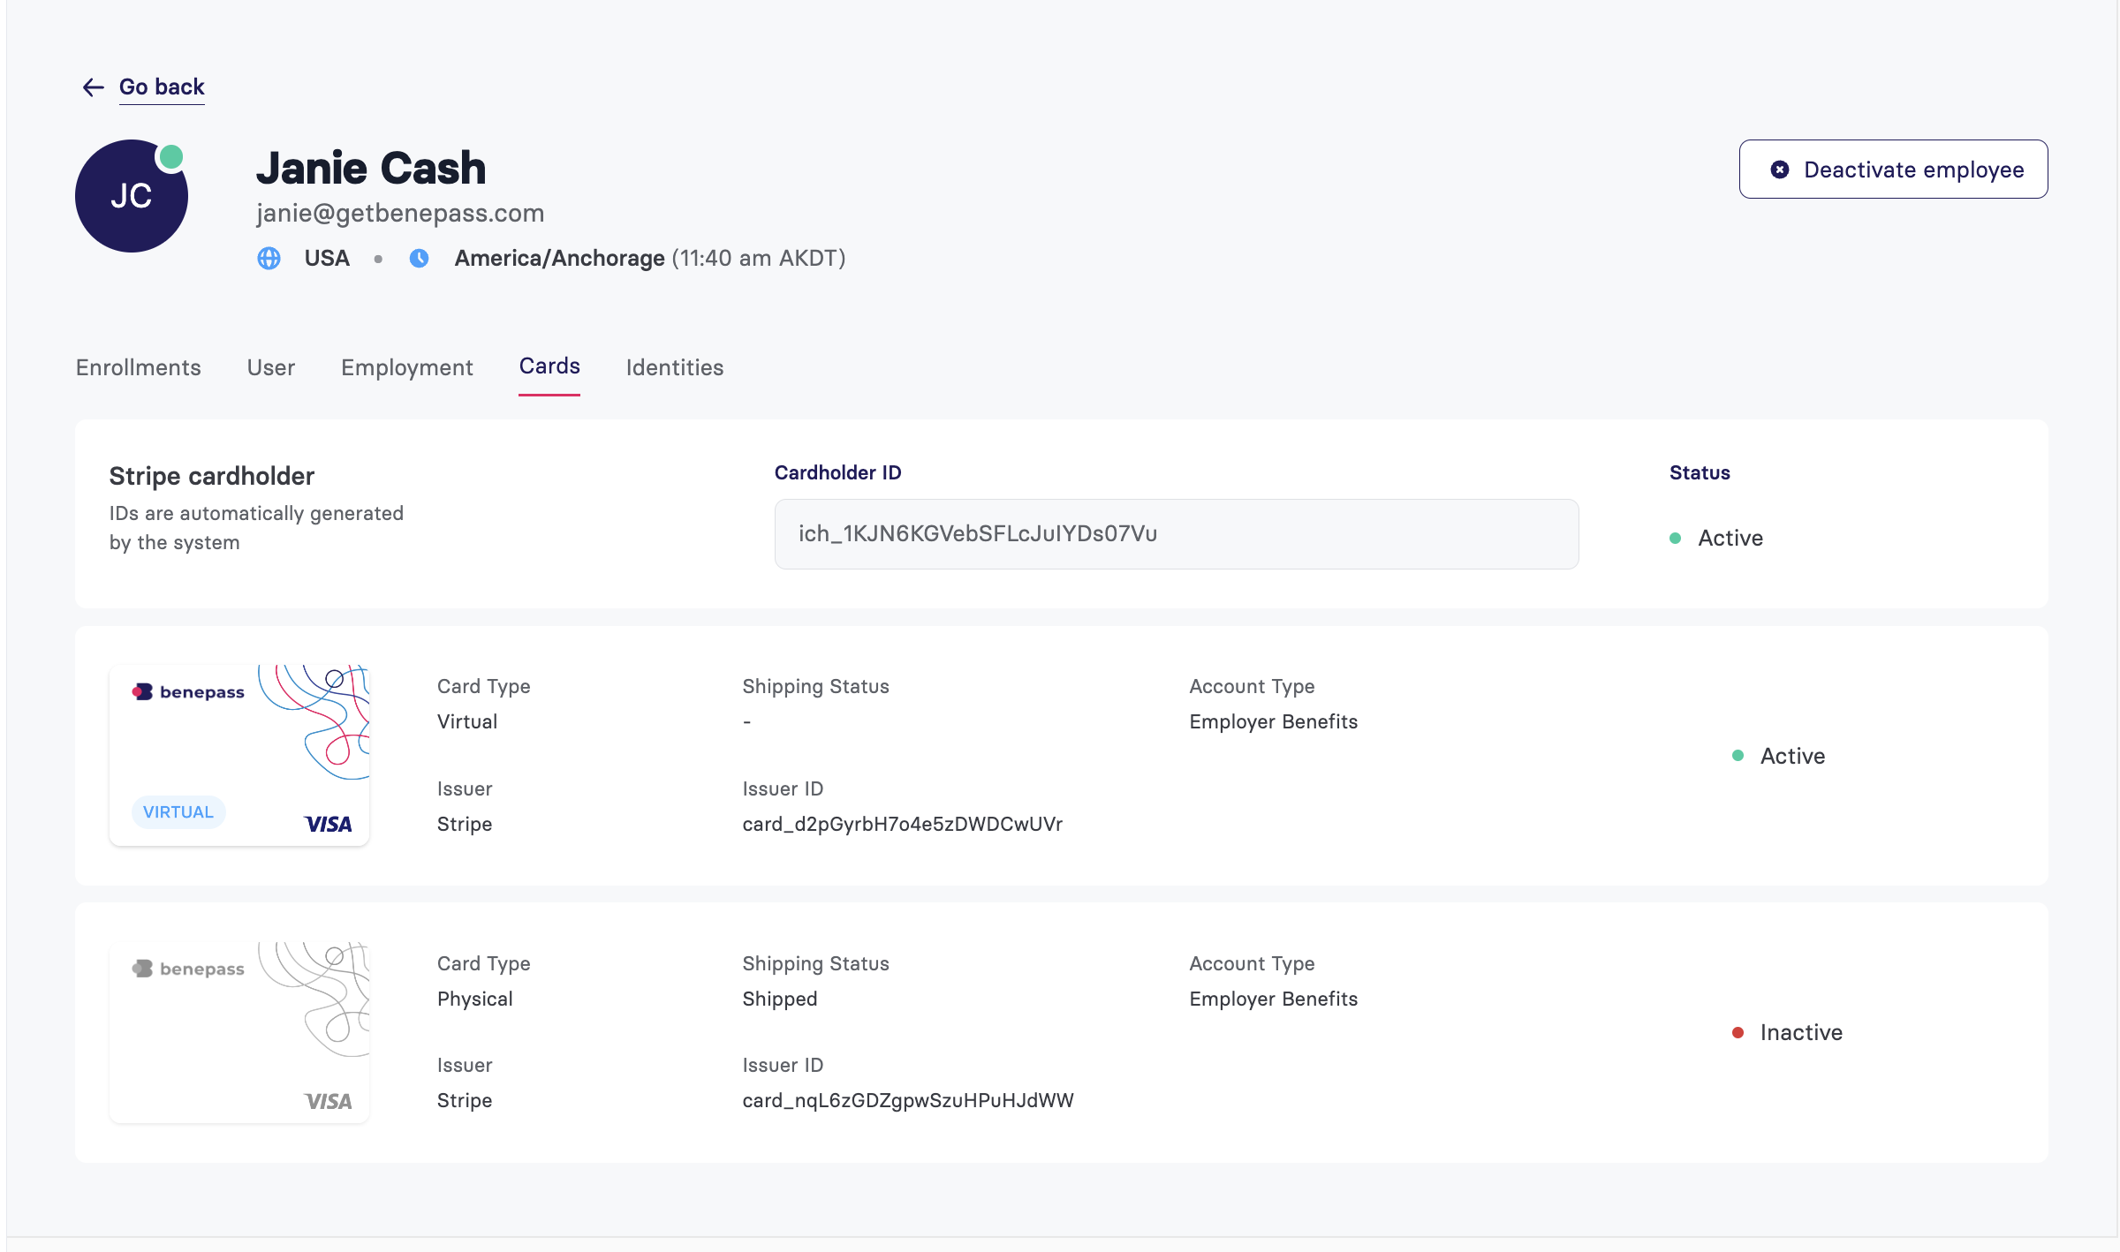This screenshot has height=1252, width=2120.
Task: Click the Physical card type value
Action: pos(475,999)
